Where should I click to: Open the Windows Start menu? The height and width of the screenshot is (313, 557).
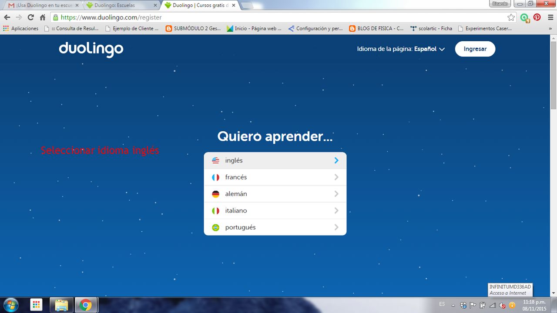[x=10, y=305]
